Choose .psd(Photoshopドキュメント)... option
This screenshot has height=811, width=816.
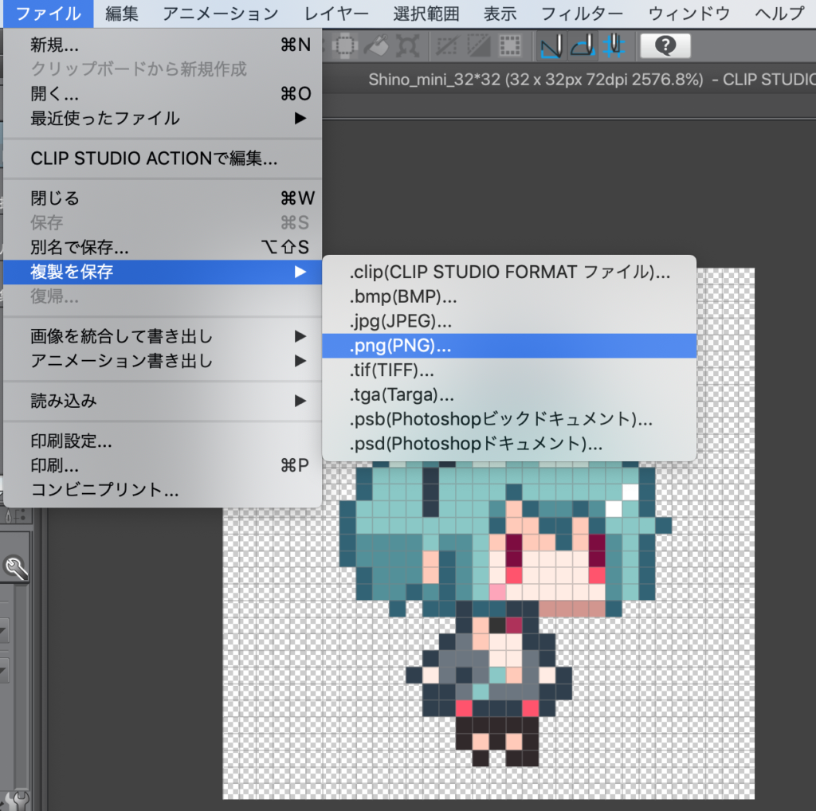pyautogui.click(x=509, y=444)
